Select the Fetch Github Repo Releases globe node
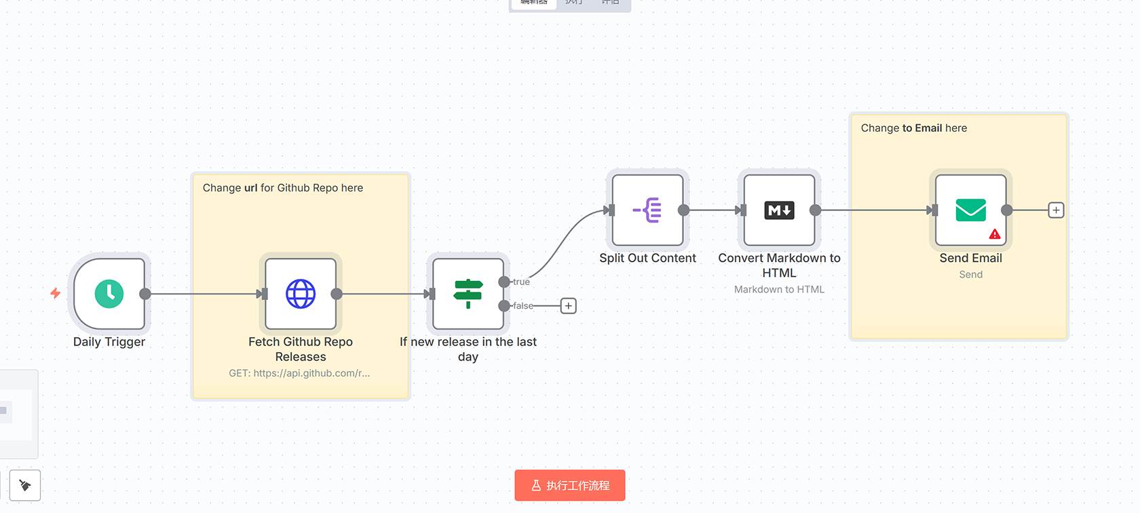Image resolution: width=1140 pixels, height=513 pixels. [x=301, y=294]
